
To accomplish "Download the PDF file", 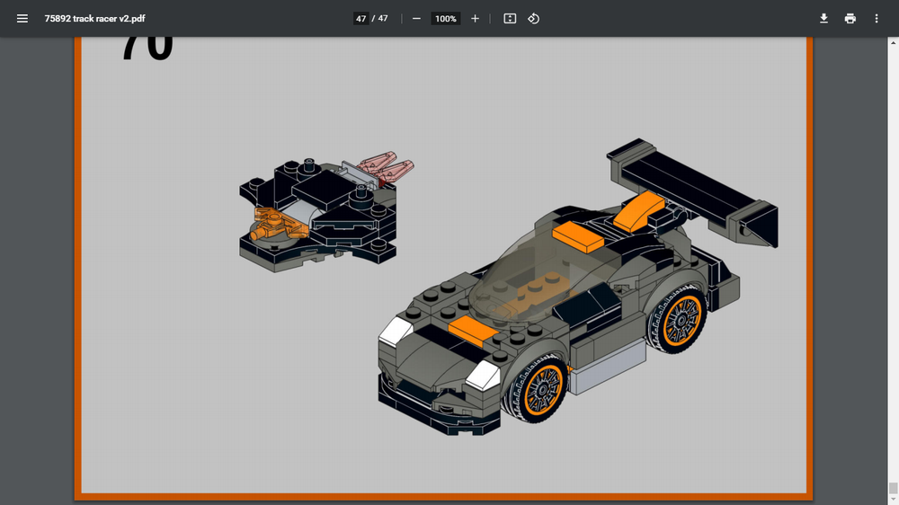I will 823,18.
